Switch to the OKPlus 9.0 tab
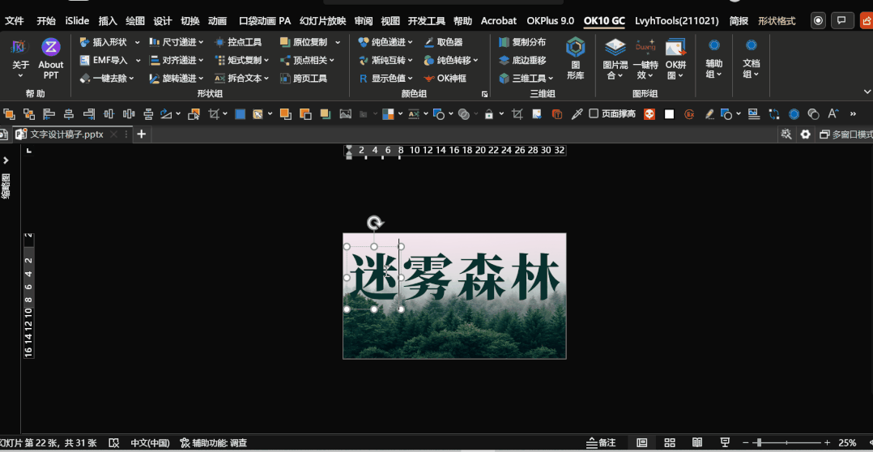The width and height of the screenshot is (873, 452). [550, 21]
